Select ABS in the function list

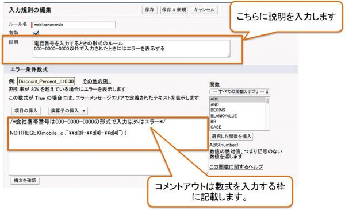tap(237, 99)
